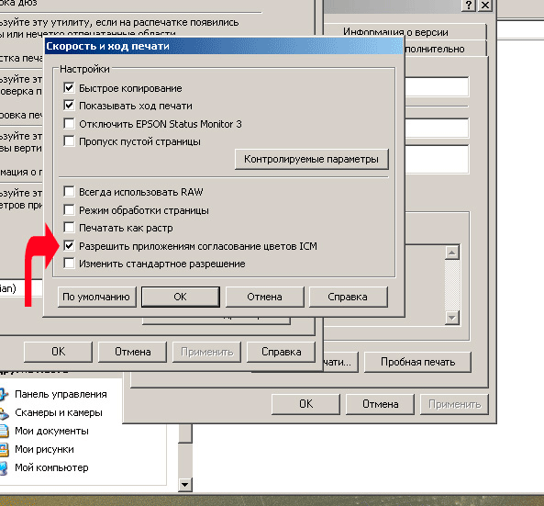Screen dimensions: 544x506
Task: Uncheck Быстрое копирование checkbox
Action: click(69, 88)
